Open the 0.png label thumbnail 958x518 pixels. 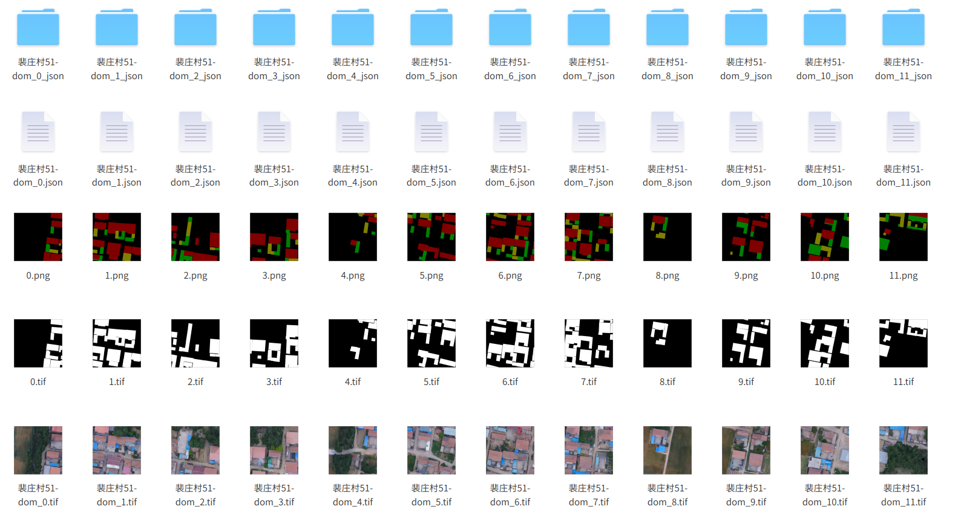(x=38, y=237)
